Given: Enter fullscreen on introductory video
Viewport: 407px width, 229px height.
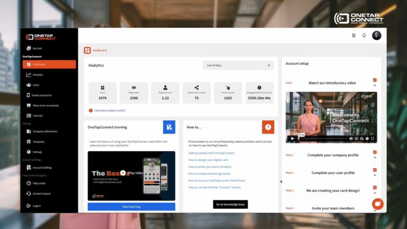Looking at the screenshot, I should (373, 138).
